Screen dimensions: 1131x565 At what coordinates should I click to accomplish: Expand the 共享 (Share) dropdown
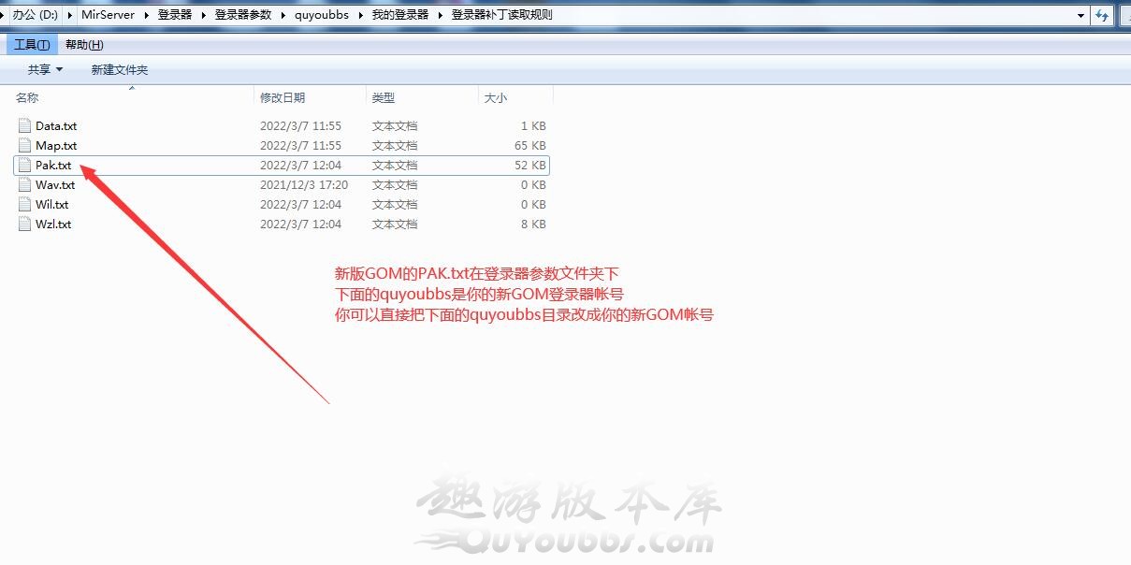pyautogui.click(x=45, y=69)
